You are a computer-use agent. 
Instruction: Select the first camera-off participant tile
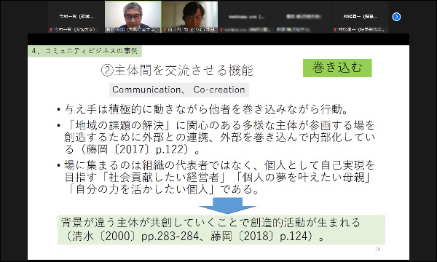[76, 17]
